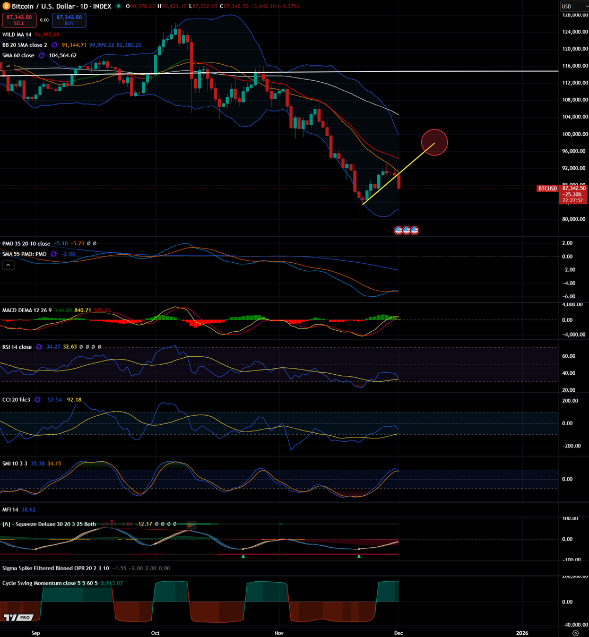589x637 pixels.
Task: Click the refresh icon beside CCI 20 hlc3
Action: pos(37,400)
